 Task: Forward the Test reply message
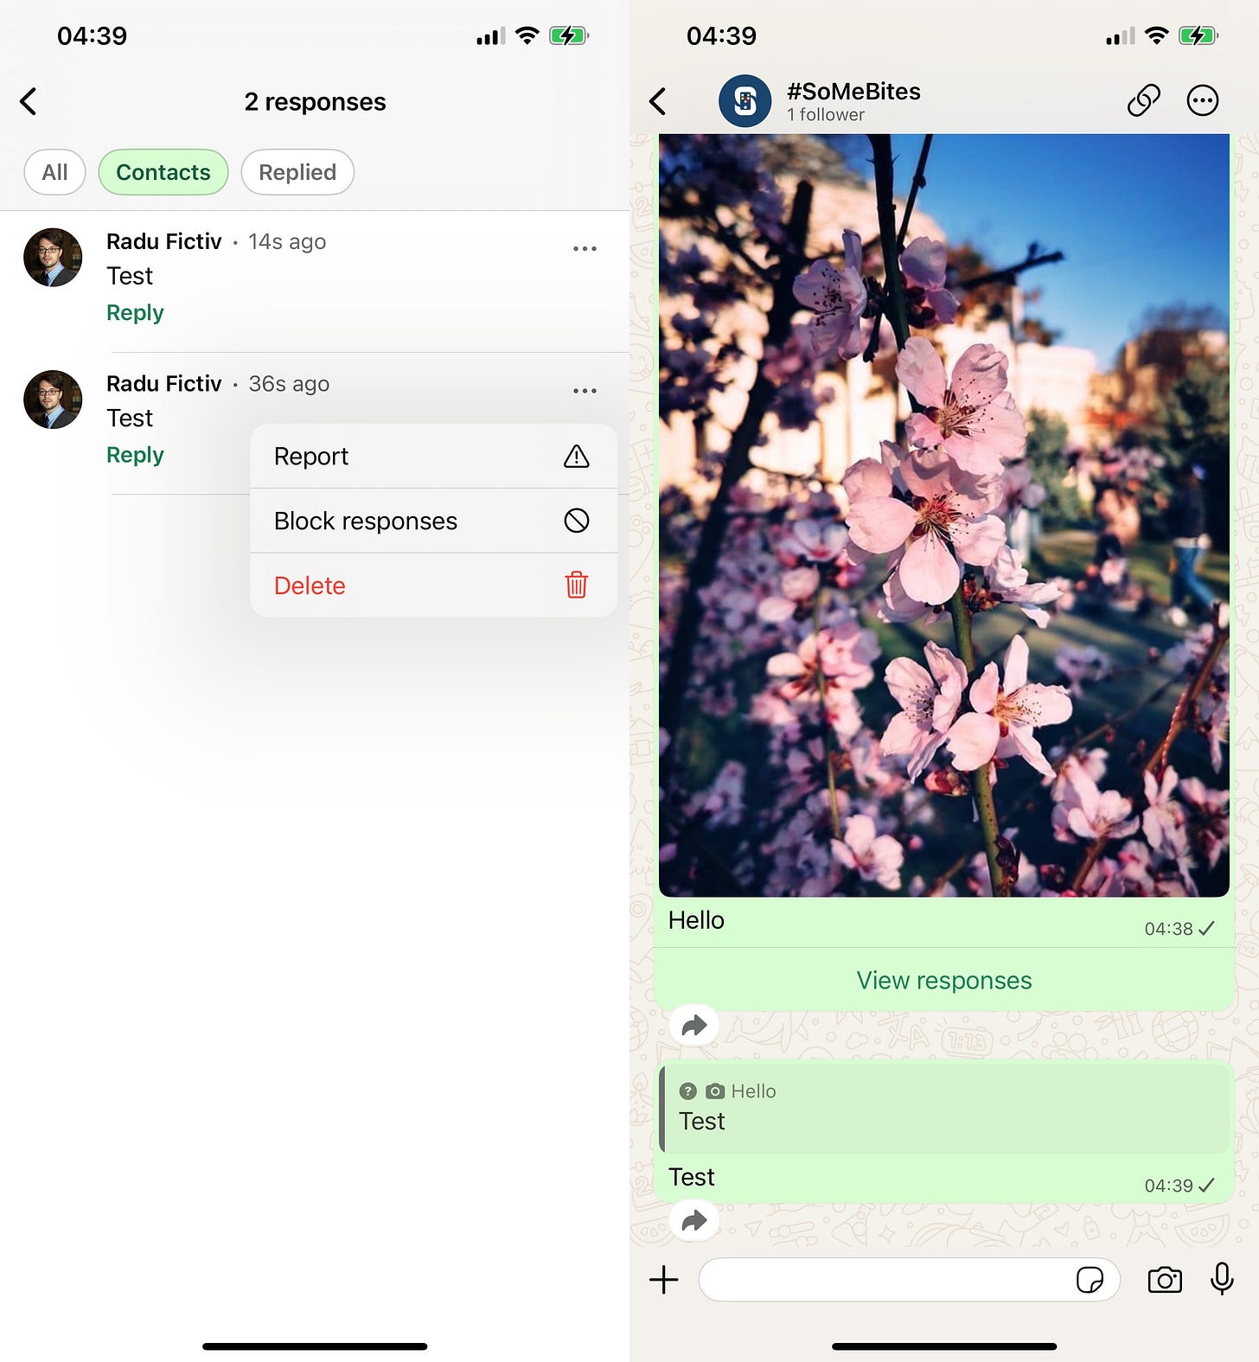pyautogui.click(x=694, y=1221)
